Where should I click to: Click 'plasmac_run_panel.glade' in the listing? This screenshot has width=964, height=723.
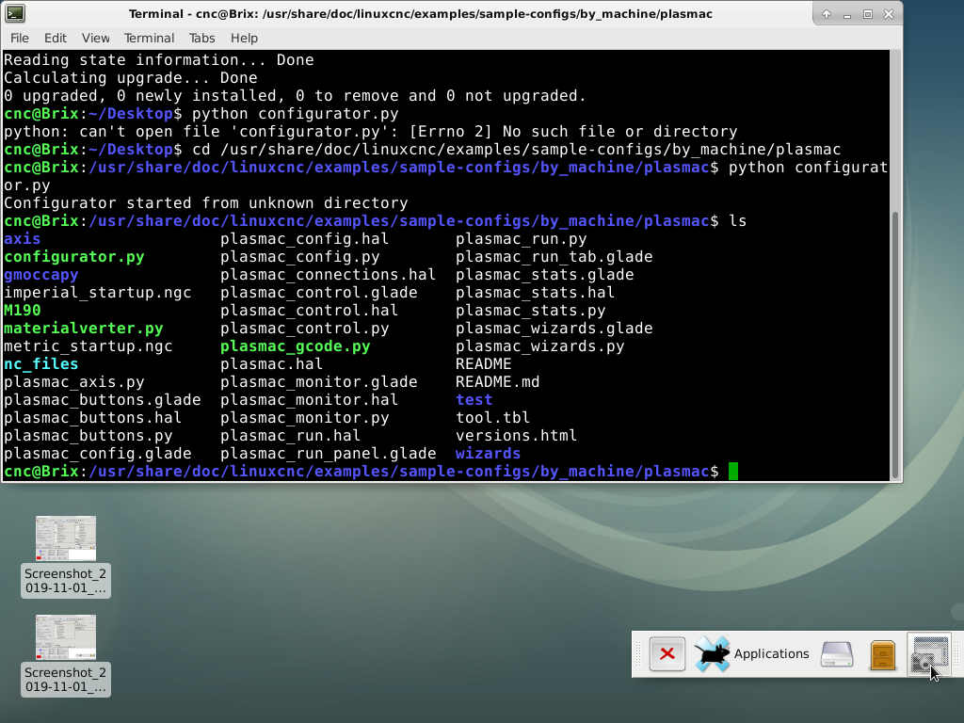point(329,454)
